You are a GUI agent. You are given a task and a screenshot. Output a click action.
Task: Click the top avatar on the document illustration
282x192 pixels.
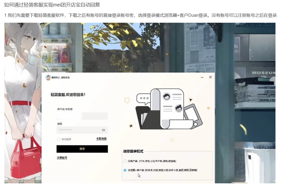[166, 97]
